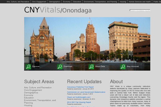Screen dimensions: 161x107
Task: Click the January 30, 2015 post date
Action: pos(88,89)
